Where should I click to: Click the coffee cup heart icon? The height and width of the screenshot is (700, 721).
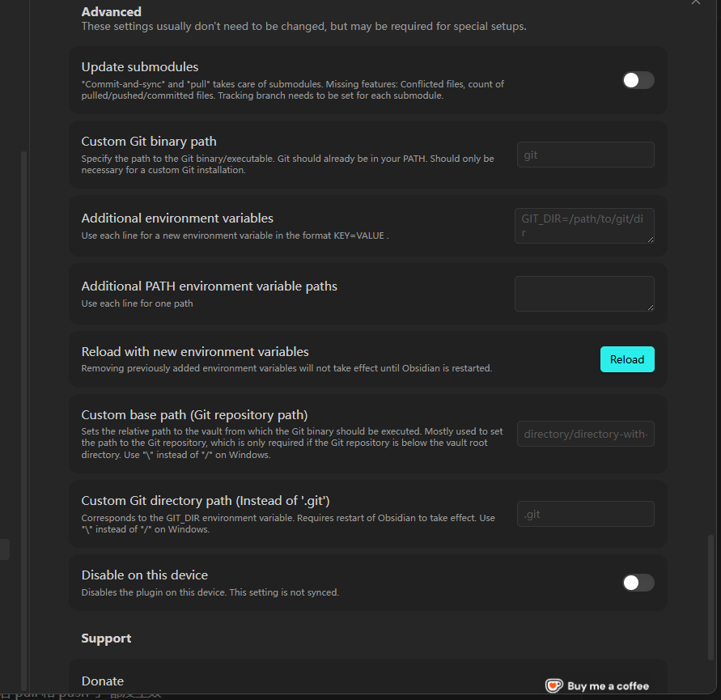(554, 685)
